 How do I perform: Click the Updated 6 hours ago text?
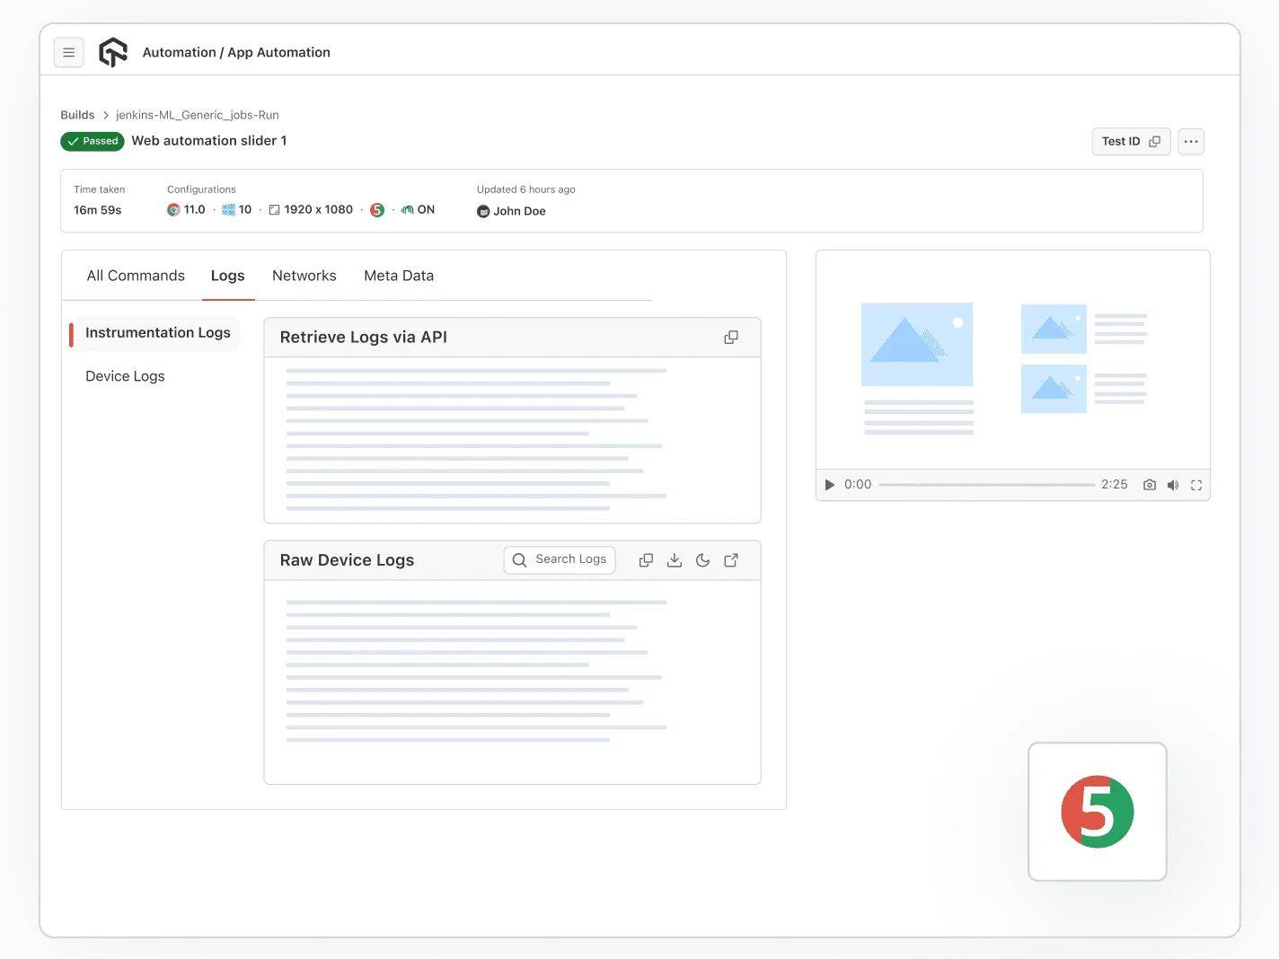pyautogui.click(x=526, y=189)
